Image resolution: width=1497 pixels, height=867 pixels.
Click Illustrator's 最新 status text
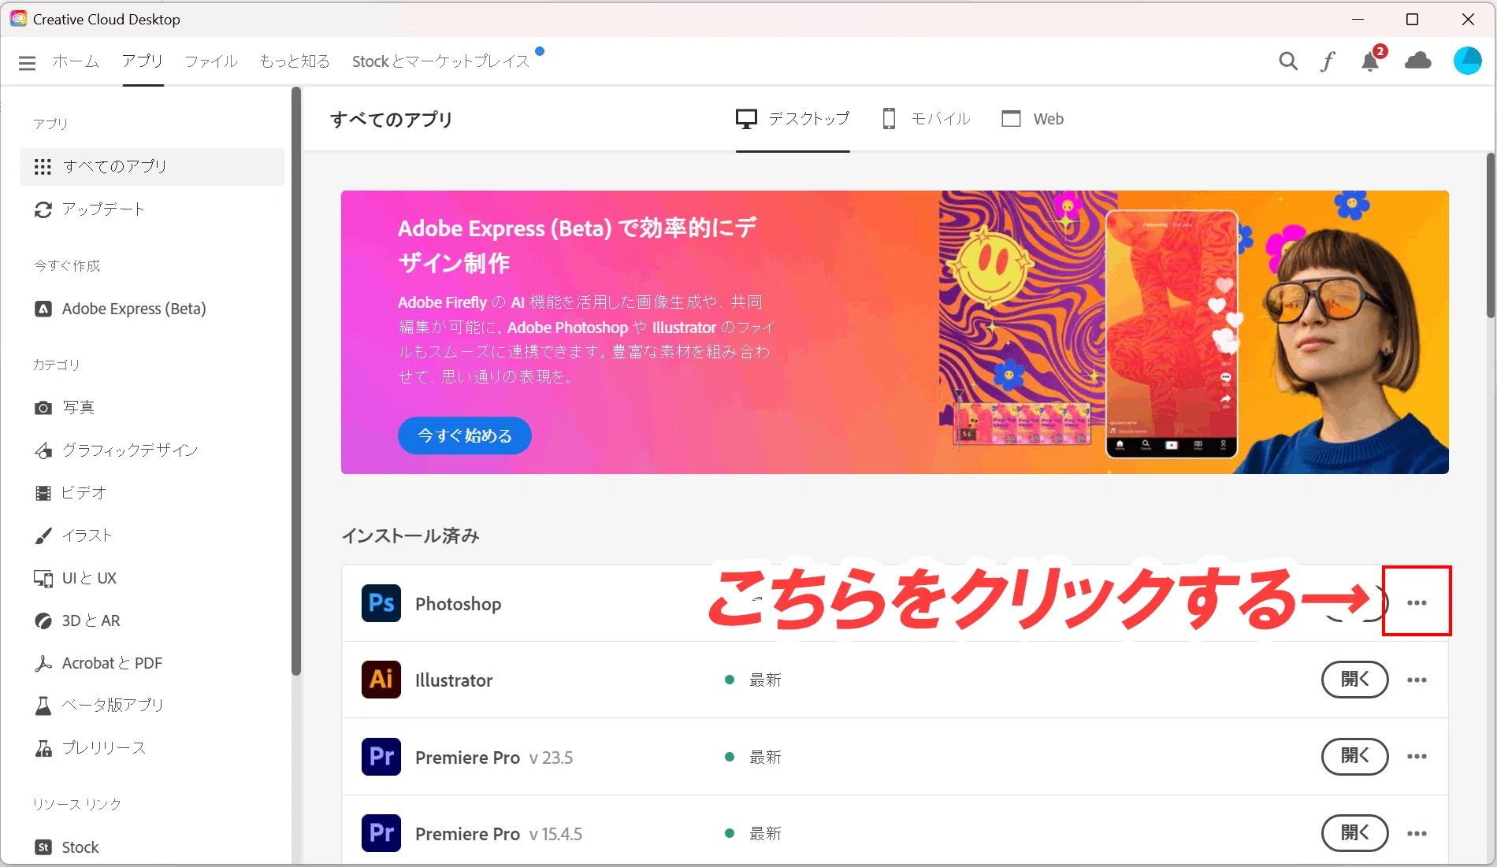click(765, 680)
